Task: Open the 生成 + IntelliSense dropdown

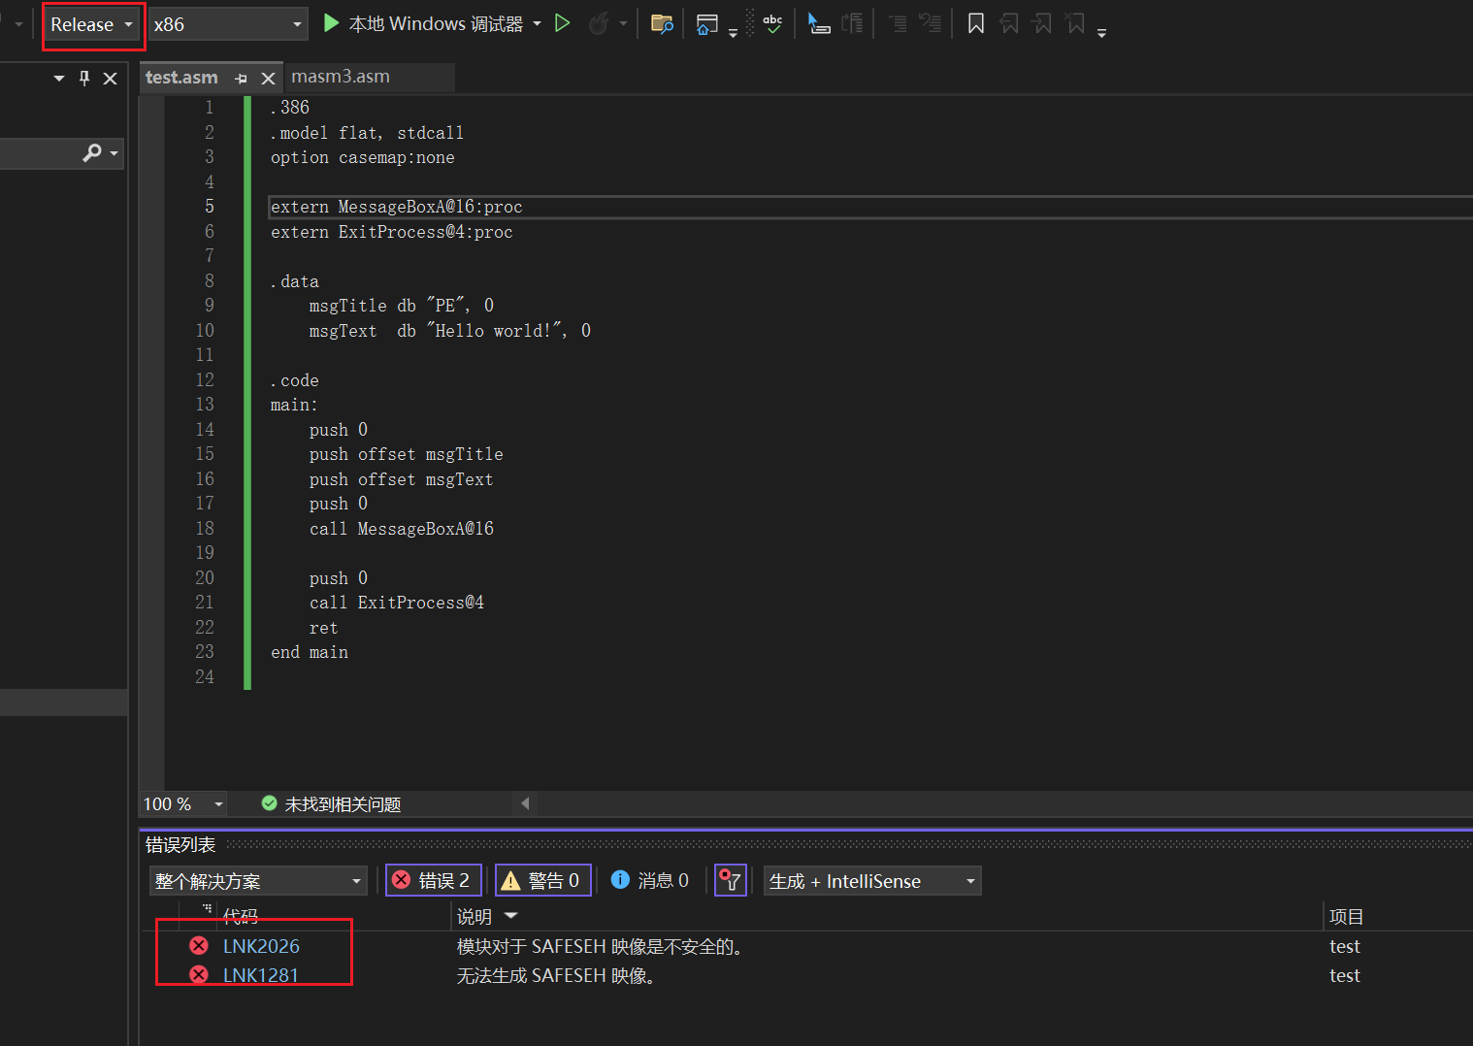Action: coord(872,881)
